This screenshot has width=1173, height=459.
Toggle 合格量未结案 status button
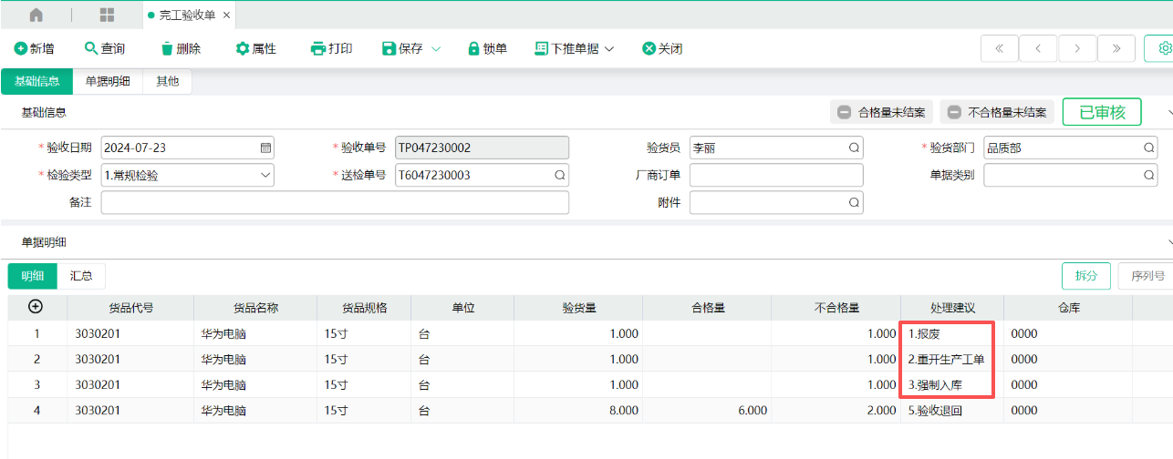881,112
